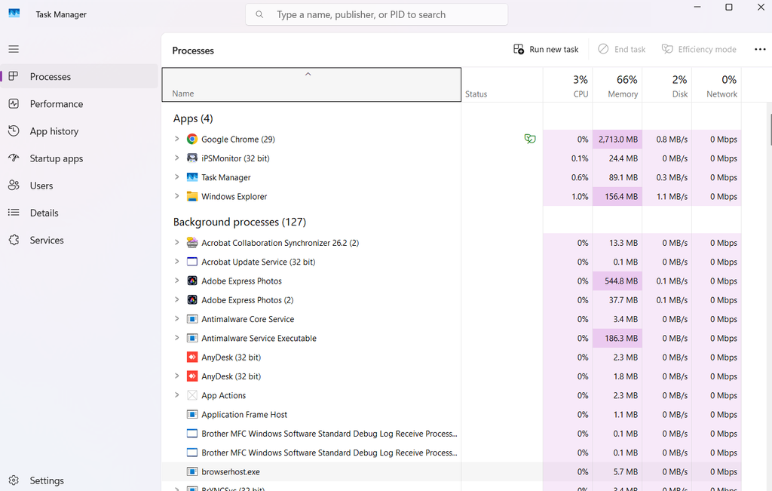Click the Antimalware Core Service icon
Screen dimensions: 772x491
coord(192,319)
